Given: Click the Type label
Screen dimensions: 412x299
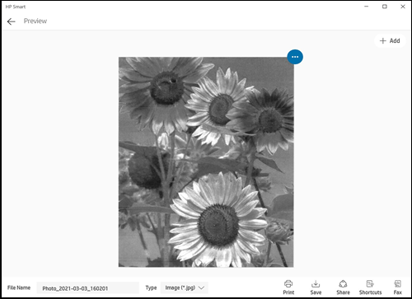Looking at the screenshot, I should click(151, 287).
